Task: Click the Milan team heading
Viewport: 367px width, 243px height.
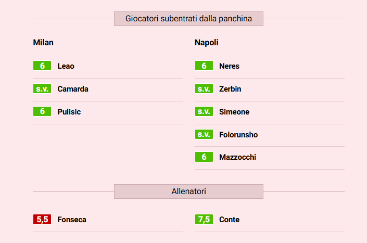Action: (43, 42)
